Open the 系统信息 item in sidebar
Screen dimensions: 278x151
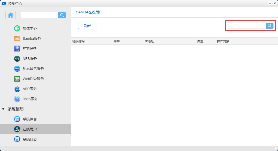(x=30, y=119)
